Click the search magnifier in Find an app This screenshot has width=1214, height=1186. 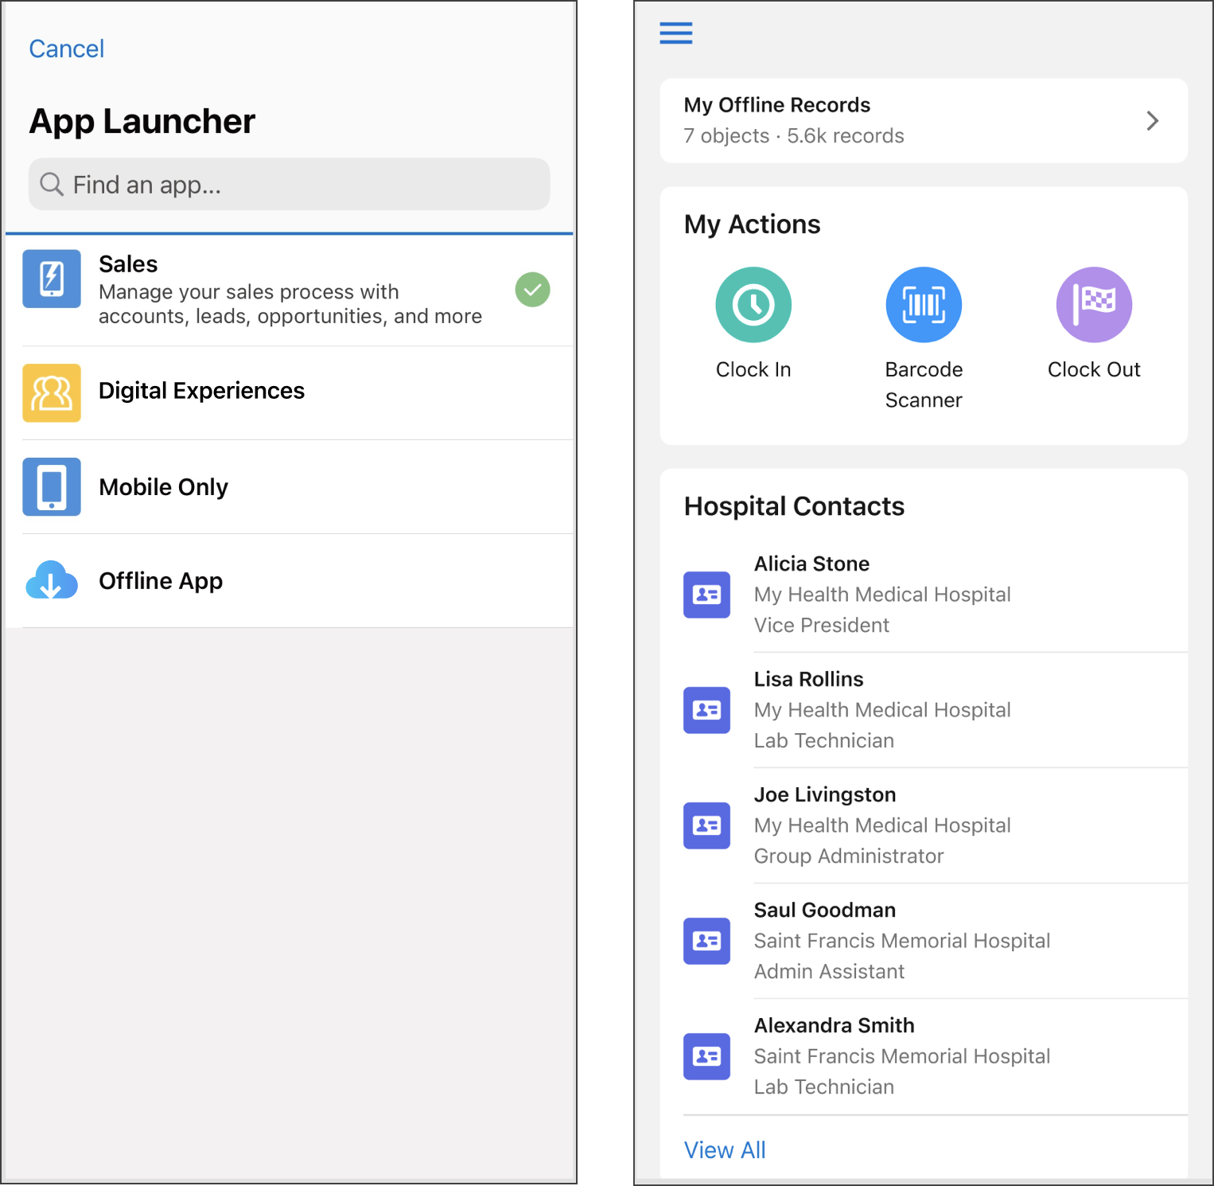point(51,184)
